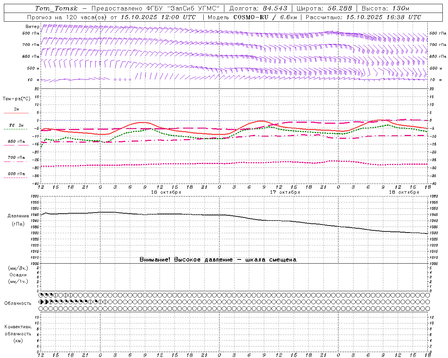
Task: Click the 2м temperature legend label
Action: pos(16,109)
